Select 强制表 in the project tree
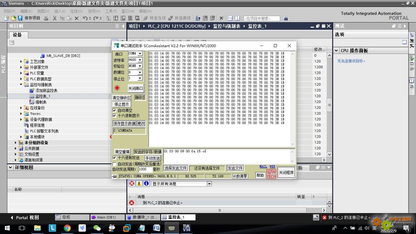 pyautogui.click(x=41, y=102)
